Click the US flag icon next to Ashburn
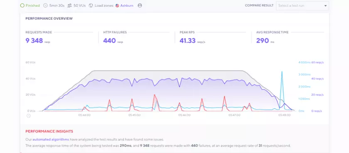The height and width of the screenshot is (153, 349). tap(117, 5)
